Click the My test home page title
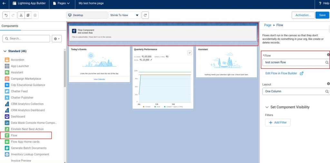The height and width of the screenshot is (163, 330). (x=91, y=3)
